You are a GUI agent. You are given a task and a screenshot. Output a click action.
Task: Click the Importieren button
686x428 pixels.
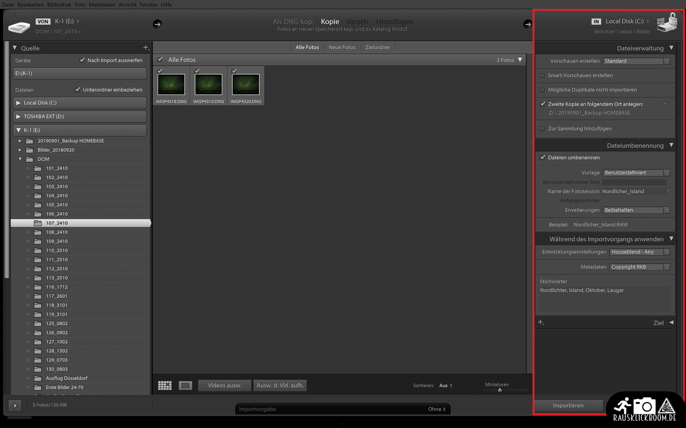pos(568,406)
